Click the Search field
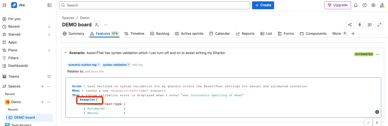This screenshot has height=126, width=388. (154, 5)
